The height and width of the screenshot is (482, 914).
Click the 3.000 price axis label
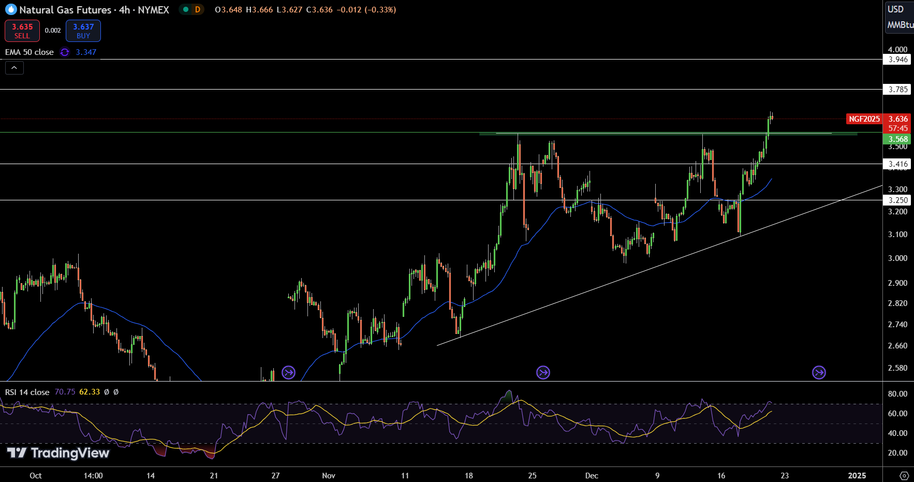click(897, 258)
